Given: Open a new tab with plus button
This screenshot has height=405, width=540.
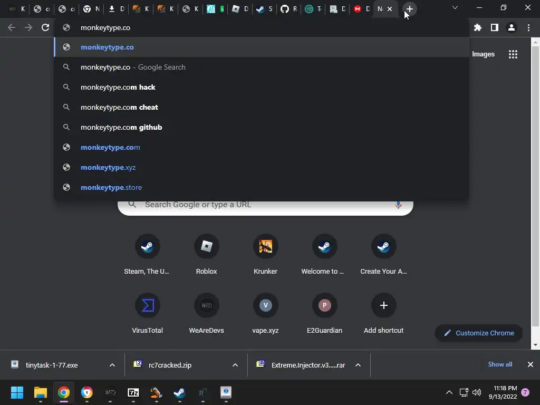Looking at the screenshot, I should pyautogui.click(x=409, y=9).
